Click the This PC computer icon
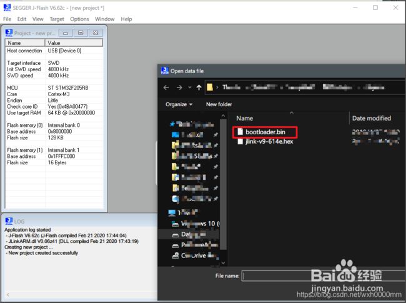Screen dimensions: 406x303 172,213
